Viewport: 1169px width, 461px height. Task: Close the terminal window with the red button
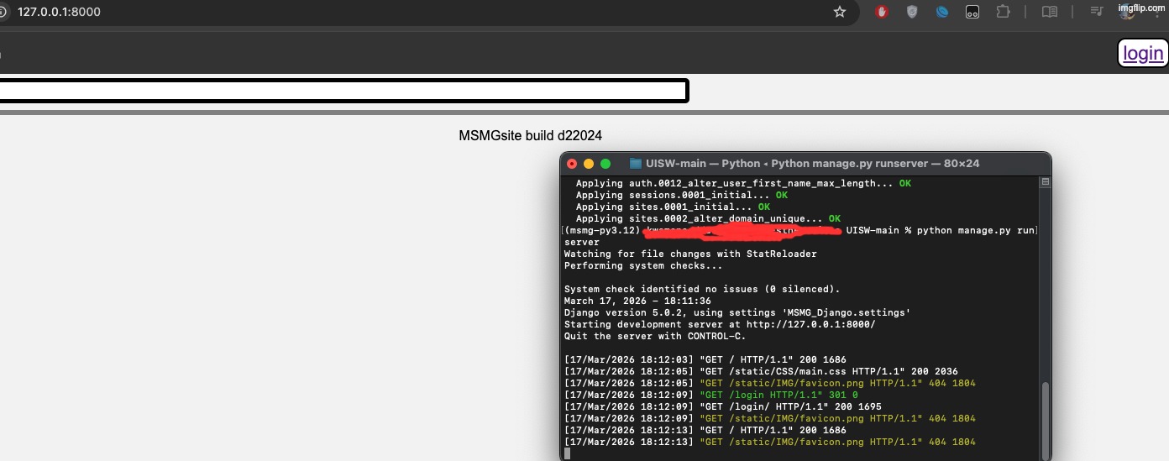572,164
